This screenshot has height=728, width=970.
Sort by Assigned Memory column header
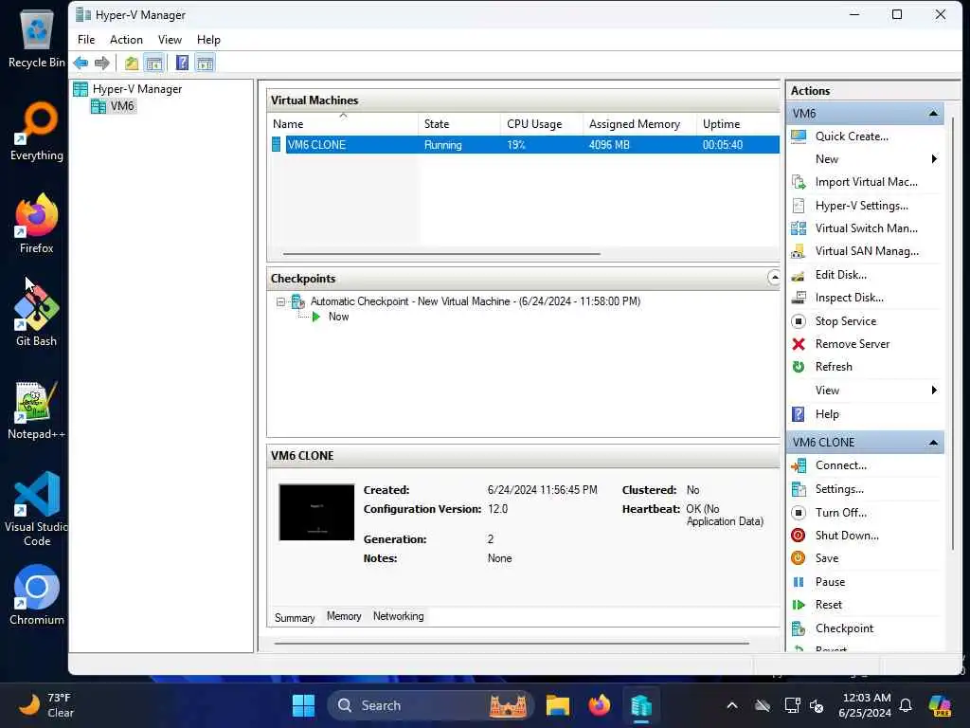click(639, 124)
